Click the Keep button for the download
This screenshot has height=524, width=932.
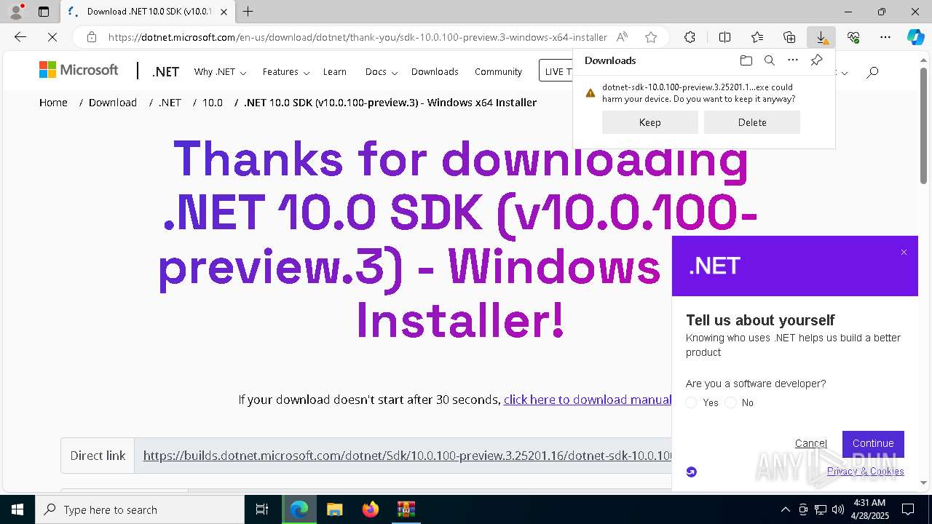pos(649,122)
